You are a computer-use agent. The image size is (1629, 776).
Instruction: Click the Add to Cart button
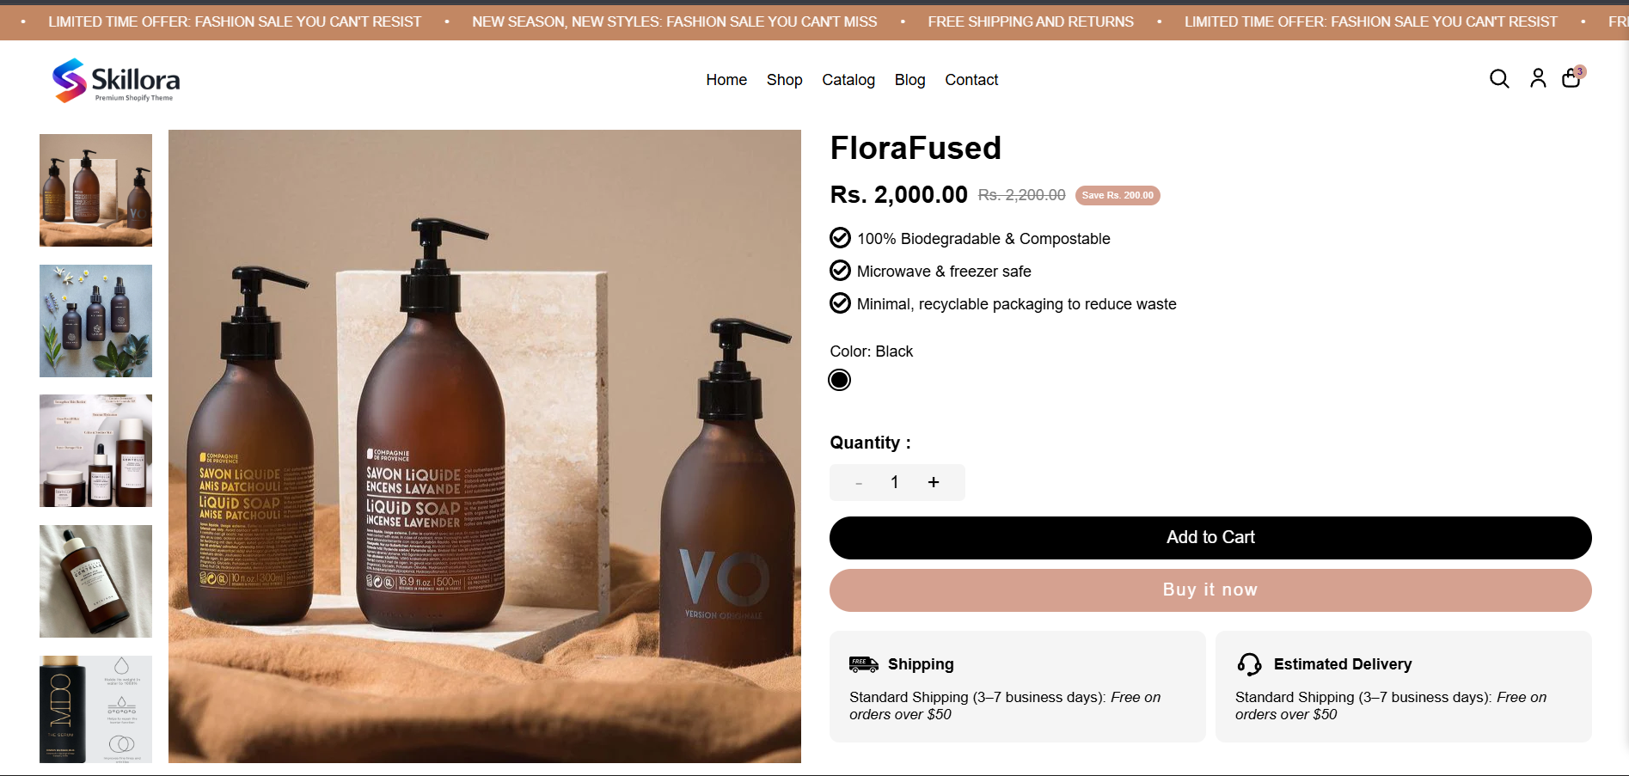[x=1210, y=538]
